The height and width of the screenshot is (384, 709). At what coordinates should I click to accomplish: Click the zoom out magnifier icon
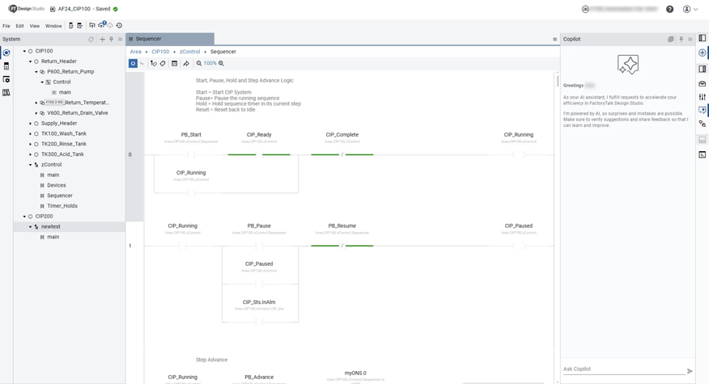click(x=199, y=63)
